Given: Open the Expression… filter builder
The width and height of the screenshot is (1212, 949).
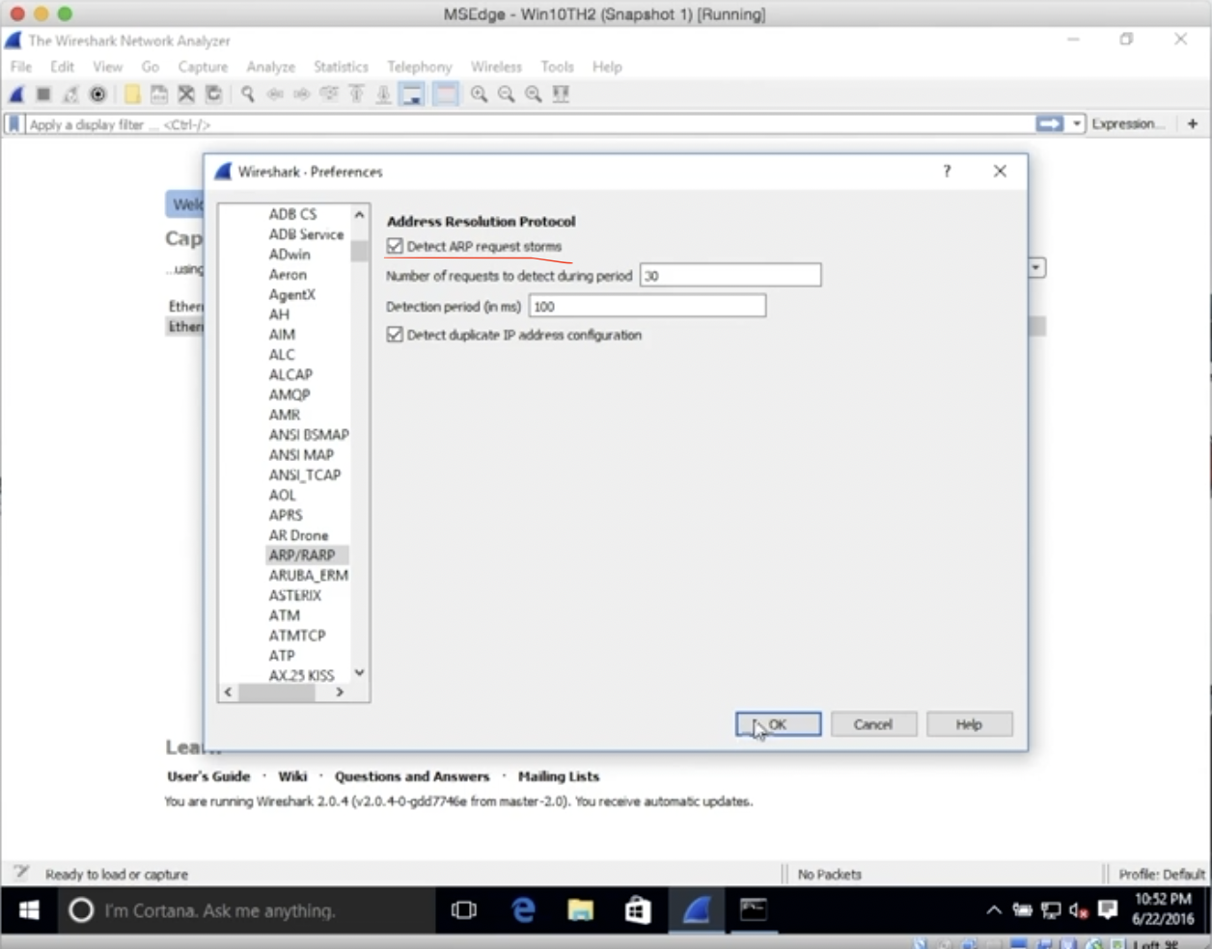Looking at the screenshot, I should click(x=1128, y=123).
